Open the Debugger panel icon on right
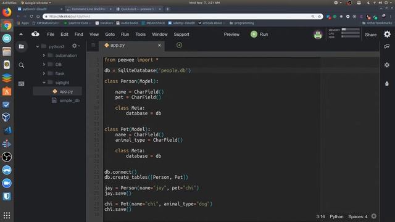Image resolution: width=395 pixels, height=222 pixels. (x=387, y=84)
